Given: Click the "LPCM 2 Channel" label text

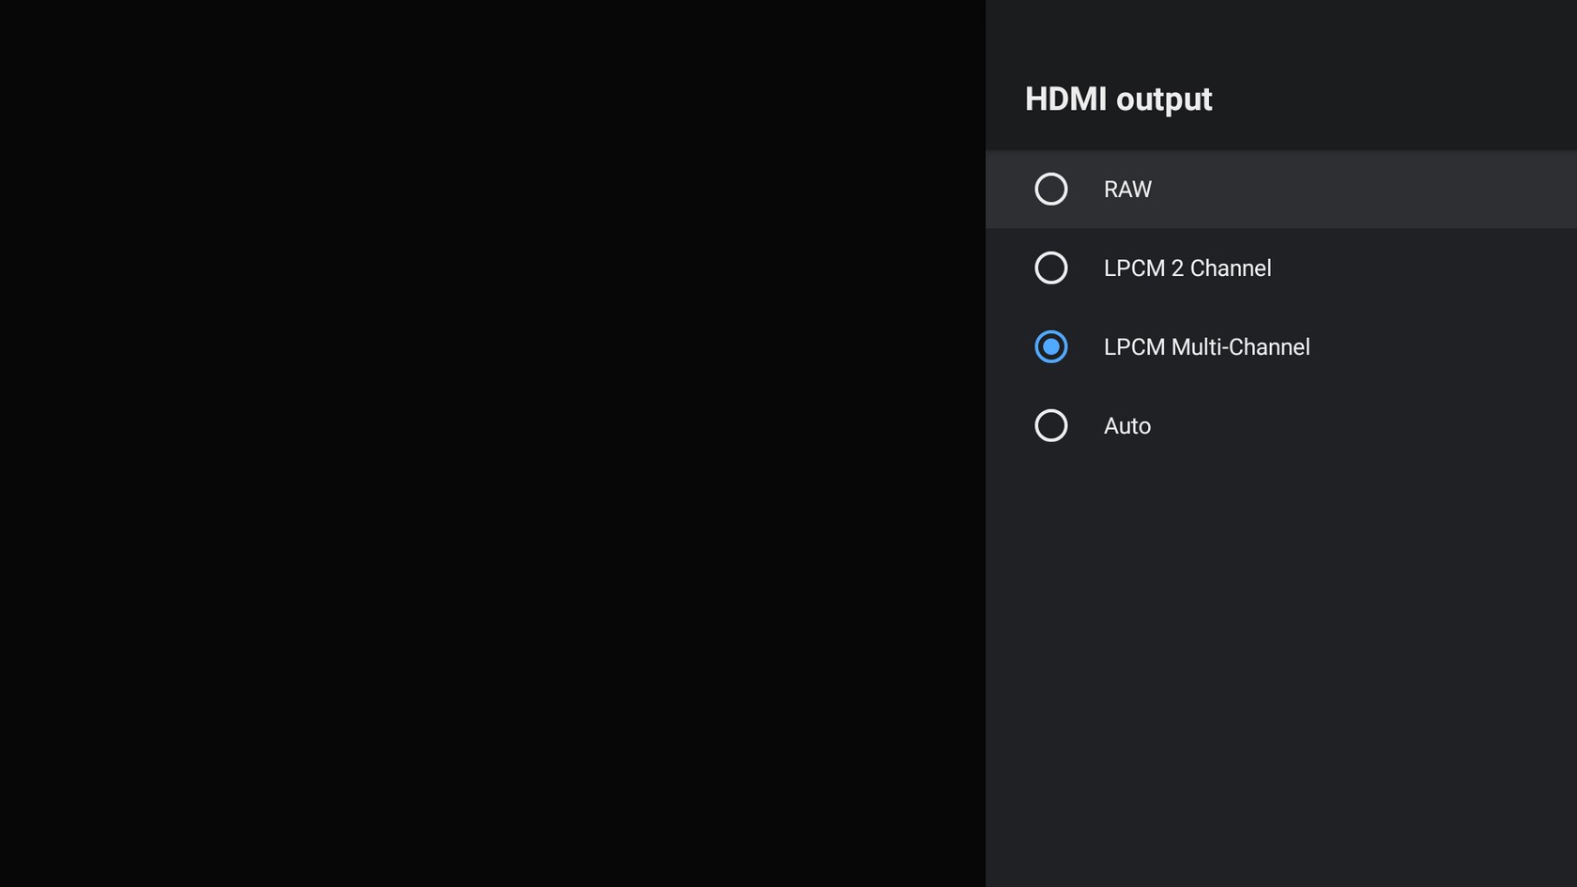Looking at the screenshot, I should (x=1187, y=268).
